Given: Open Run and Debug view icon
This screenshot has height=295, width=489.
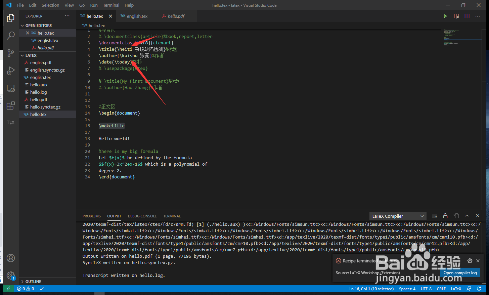Looking at the screenshot, I should pyautogui.click(x=11, y=71).
